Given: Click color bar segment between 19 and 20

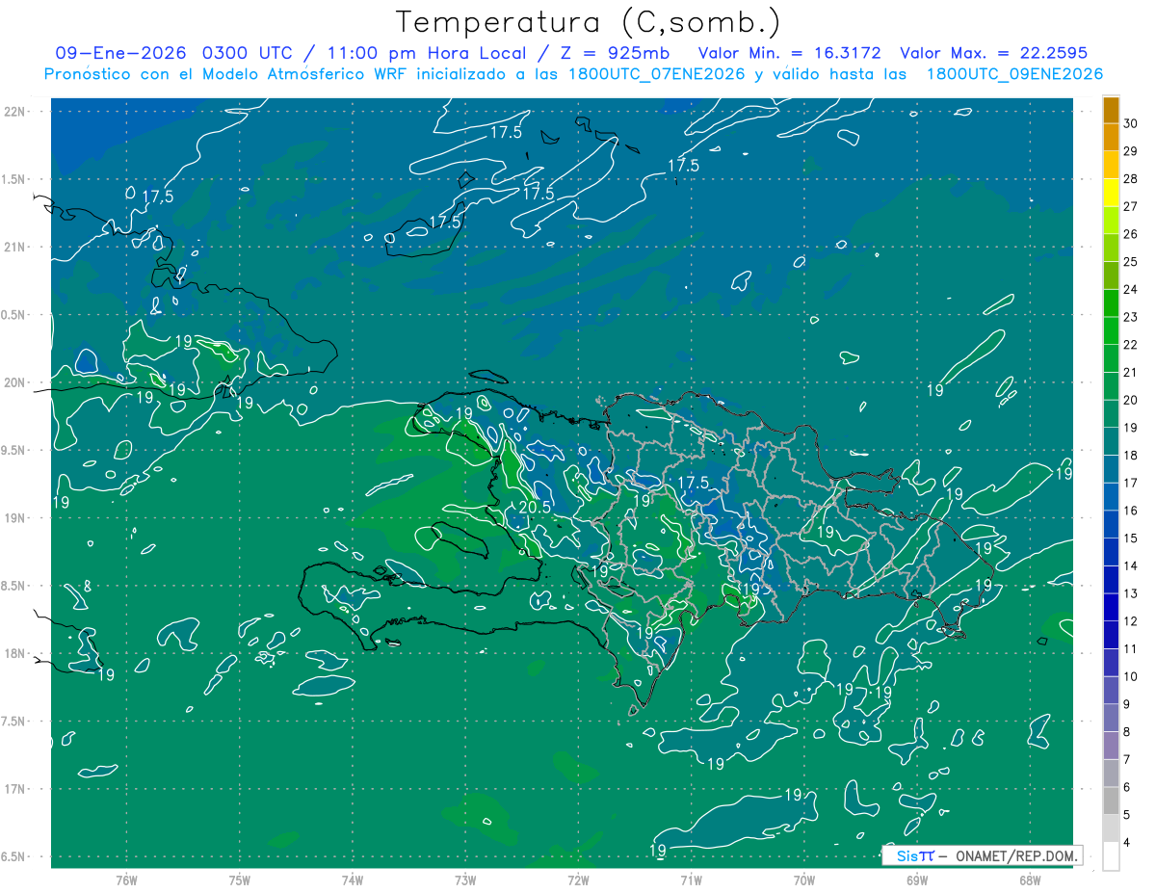Looking at the screenshot, I should click(1111, 413).
